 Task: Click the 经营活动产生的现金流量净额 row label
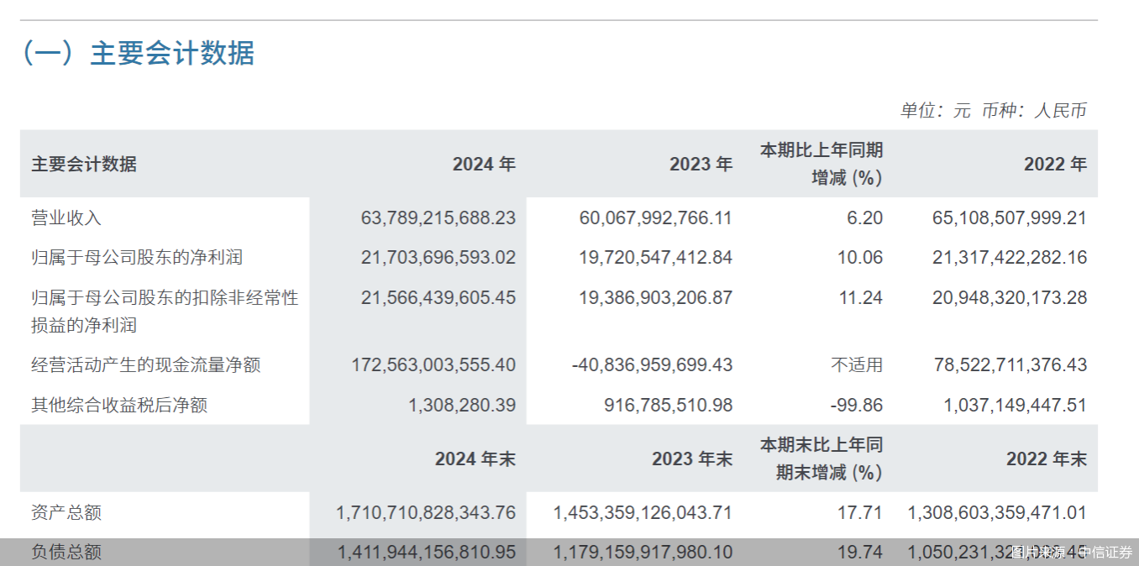(146, 364)
